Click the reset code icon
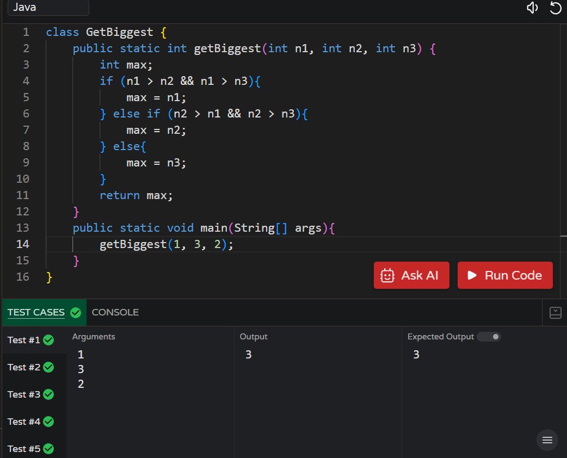The width and height of the screenshot is (567, 458). click(x=556, y=8)
